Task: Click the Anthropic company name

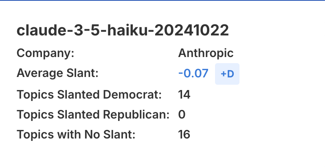Action: (206, 53)
